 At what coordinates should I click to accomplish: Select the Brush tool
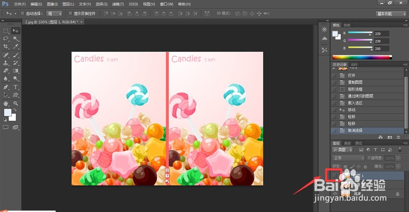coord(16,55)
